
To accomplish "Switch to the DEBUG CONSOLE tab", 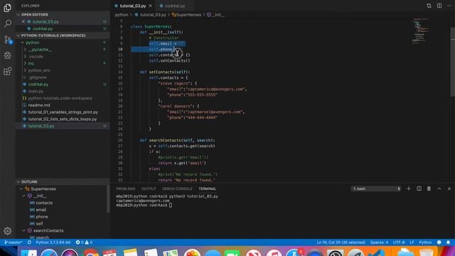I will [x=177, y=189].
